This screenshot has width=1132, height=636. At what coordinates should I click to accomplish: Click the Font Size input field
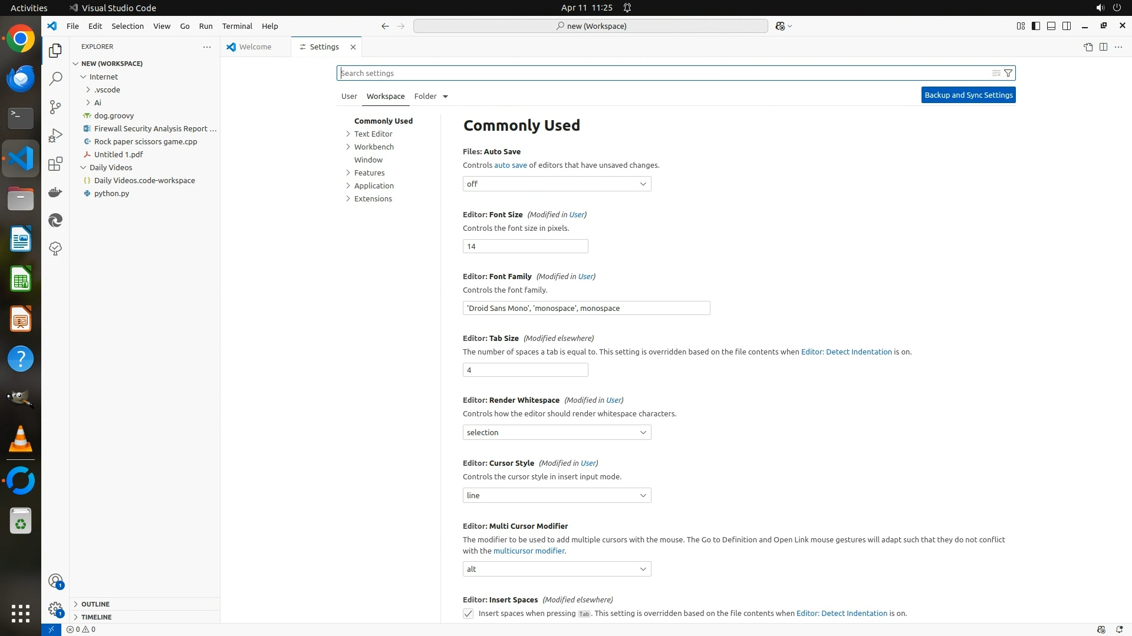(x=525, y=246)
